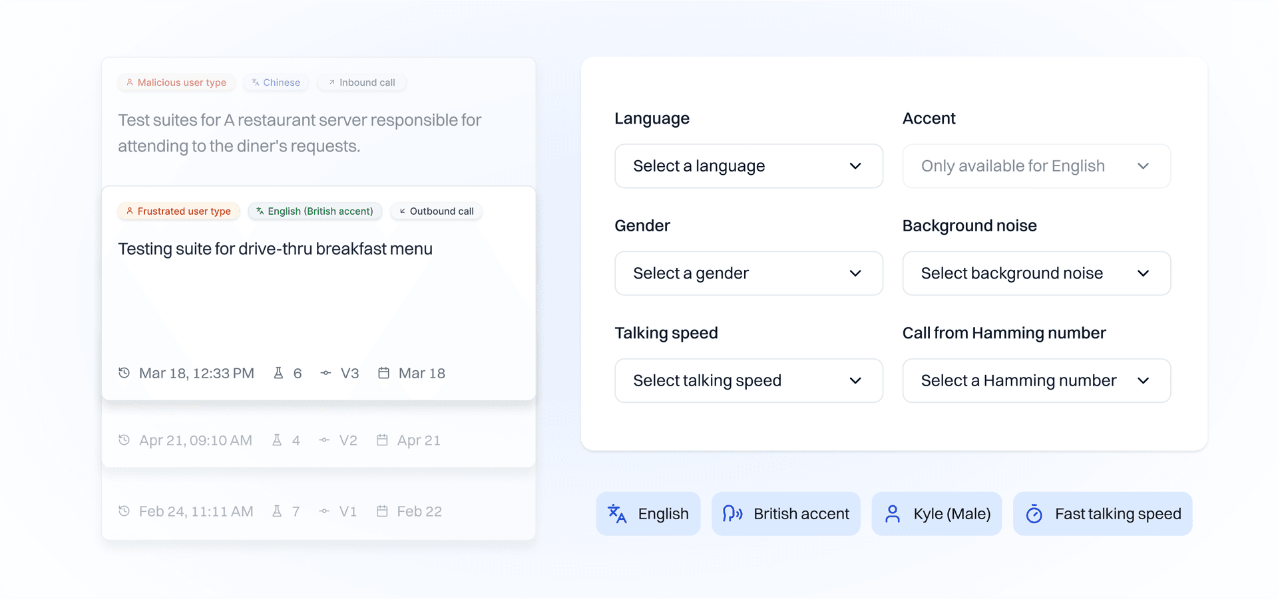
Task: Click the speaking head icon on British accent chip
Action: click(x=732, y=514)
